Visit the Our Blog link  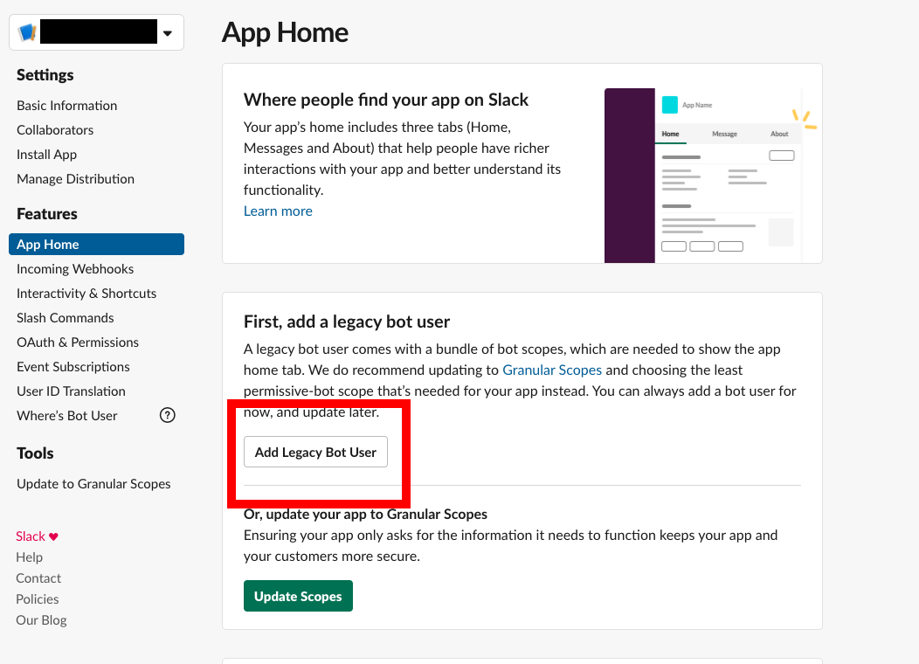[x=42, y=620]
